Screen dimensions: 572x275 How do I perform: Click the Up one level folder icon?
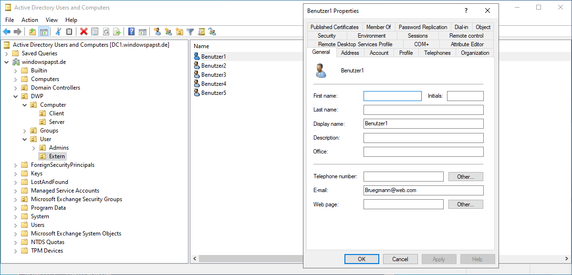click(32, 32)
